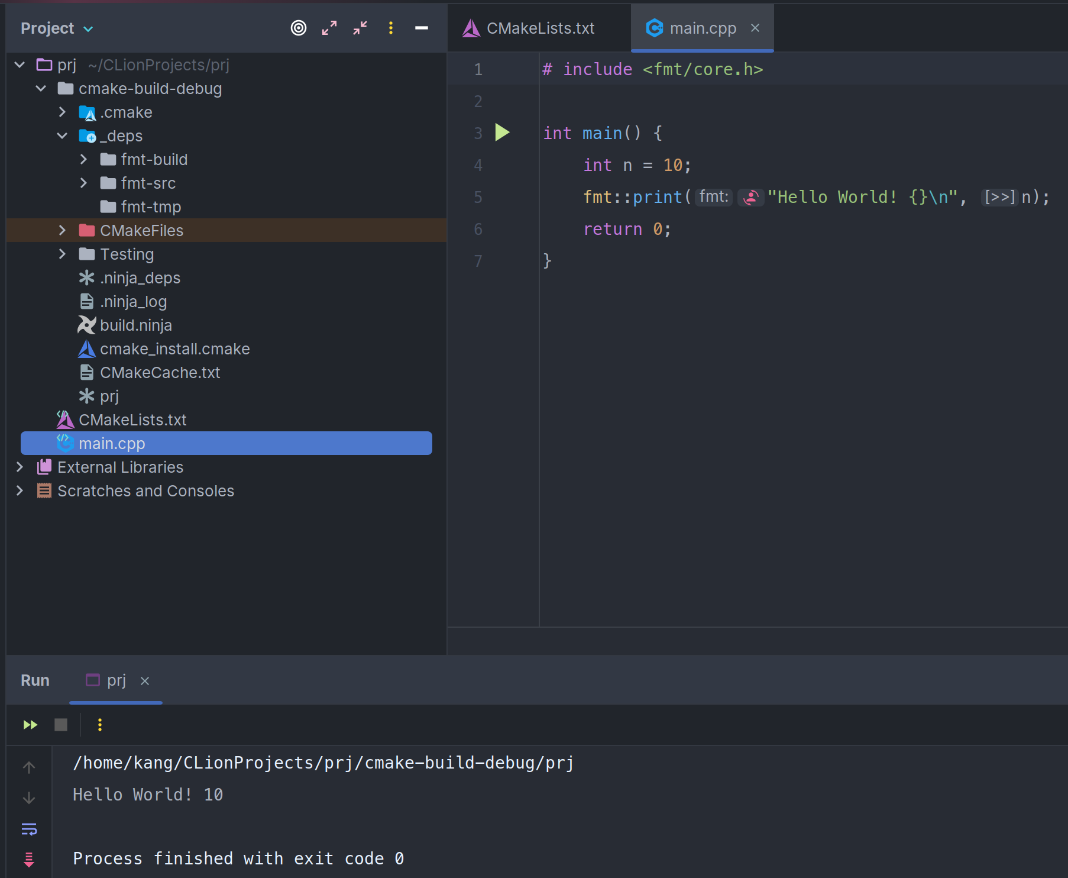The image size is (1068, 878).
Task: Click the 'return 0;' line in editor
Action: click(x=627, y=229)
